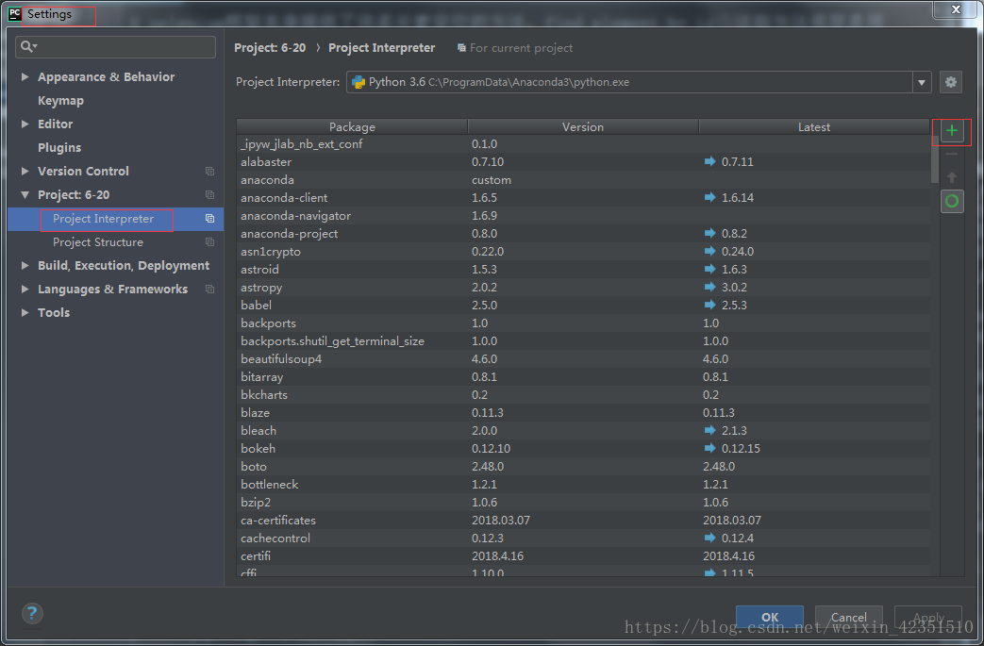984x646 pixels.
Task: Select Project Interpreter tree item
Action: point(115,219)
